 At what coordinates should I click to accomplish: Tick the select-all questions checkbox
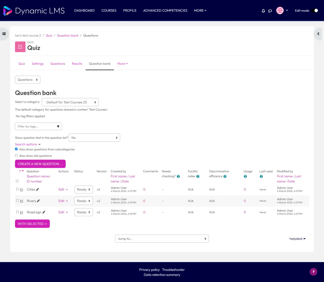tap(17, 181)
